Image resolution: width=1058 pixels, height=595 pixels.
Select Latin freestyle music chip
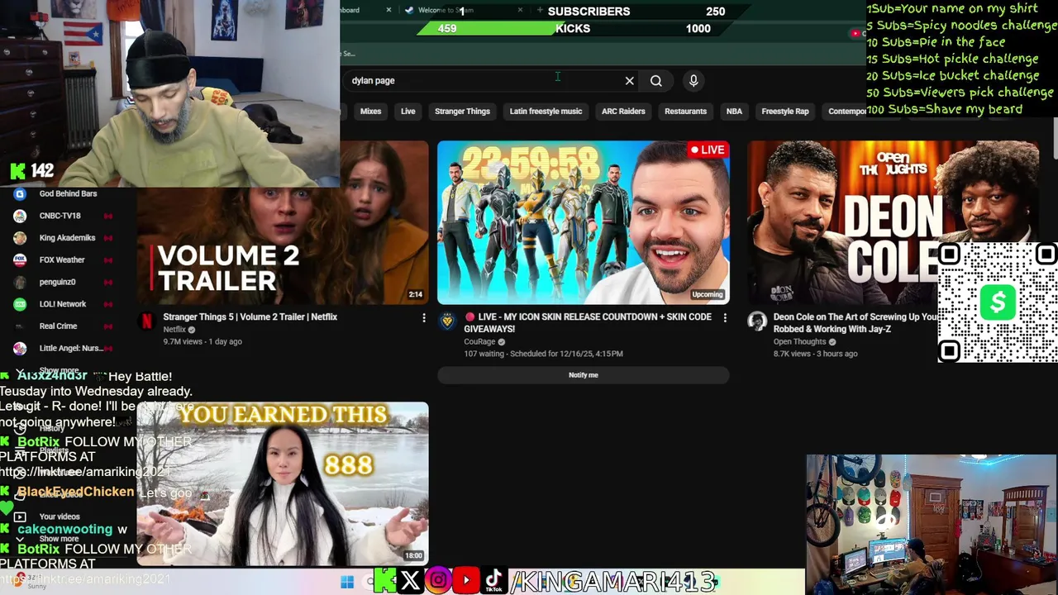tap(546, 112)
